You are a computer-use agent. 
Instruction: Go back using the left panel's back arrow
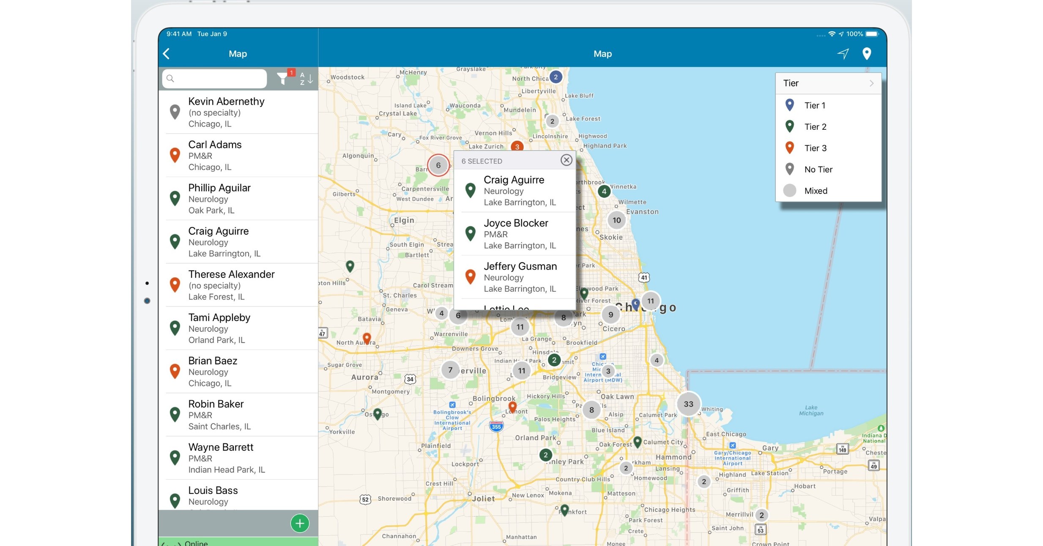tap(166, 53)
